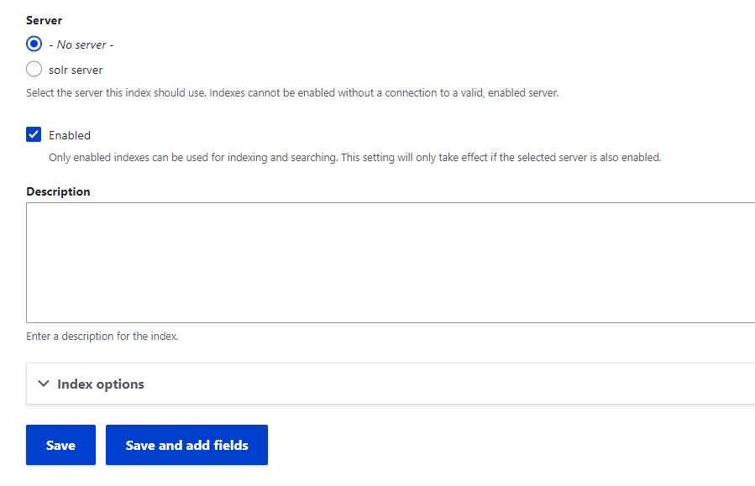Click the bold "Description" field label

tap(58, 191)
